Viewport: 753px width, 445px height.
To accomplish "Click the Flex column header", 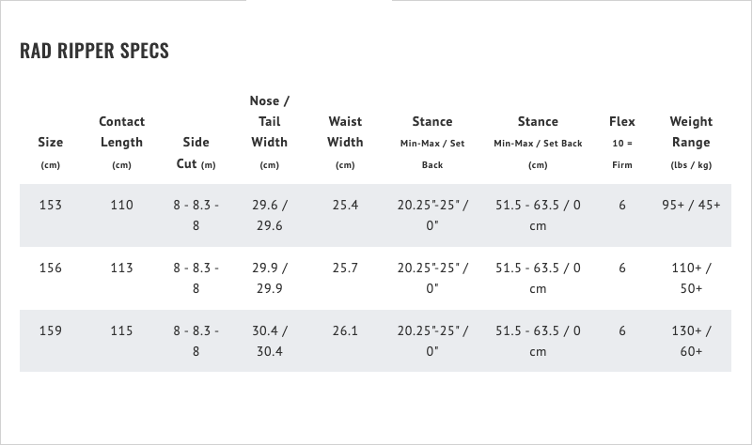I will click(622, 122).
